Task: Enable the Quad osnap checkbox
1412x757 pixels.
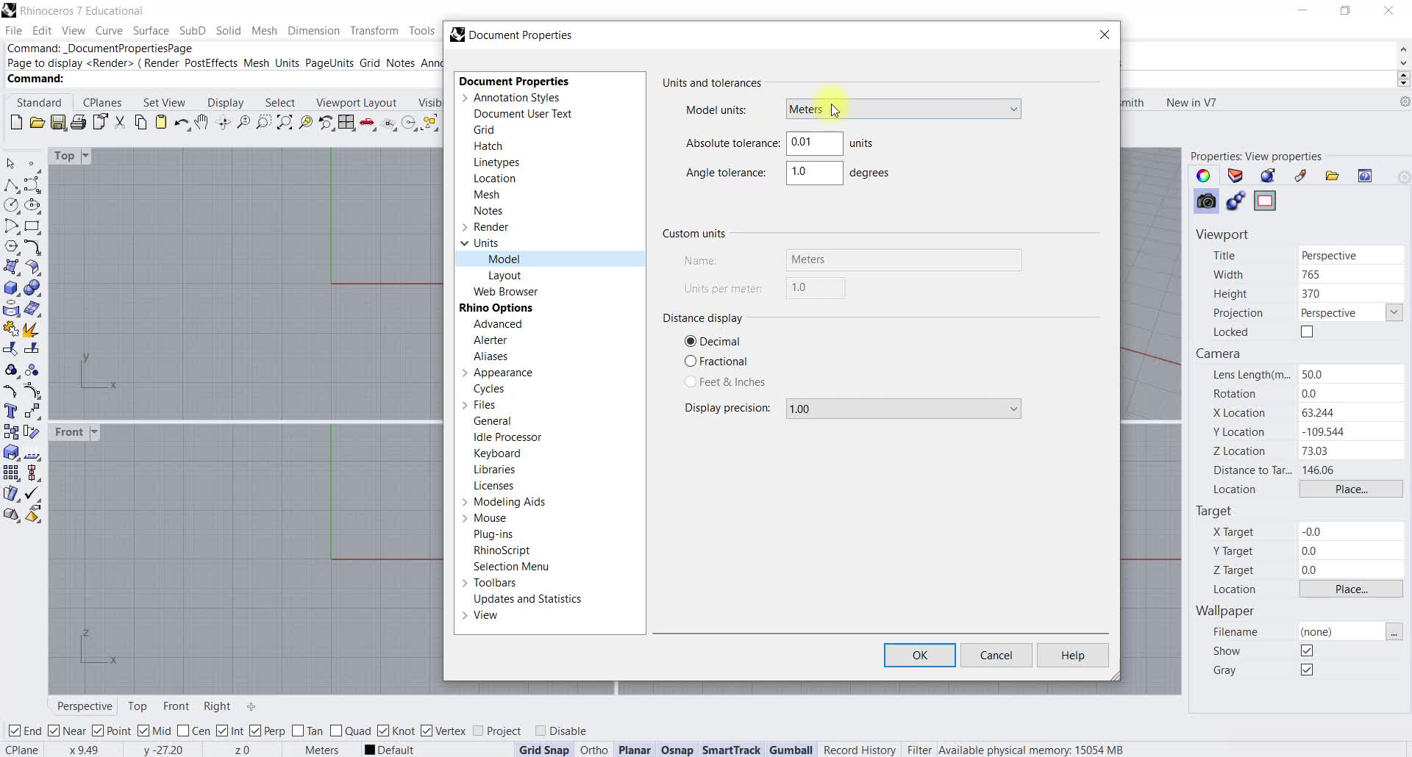Action: click(336, 731)
